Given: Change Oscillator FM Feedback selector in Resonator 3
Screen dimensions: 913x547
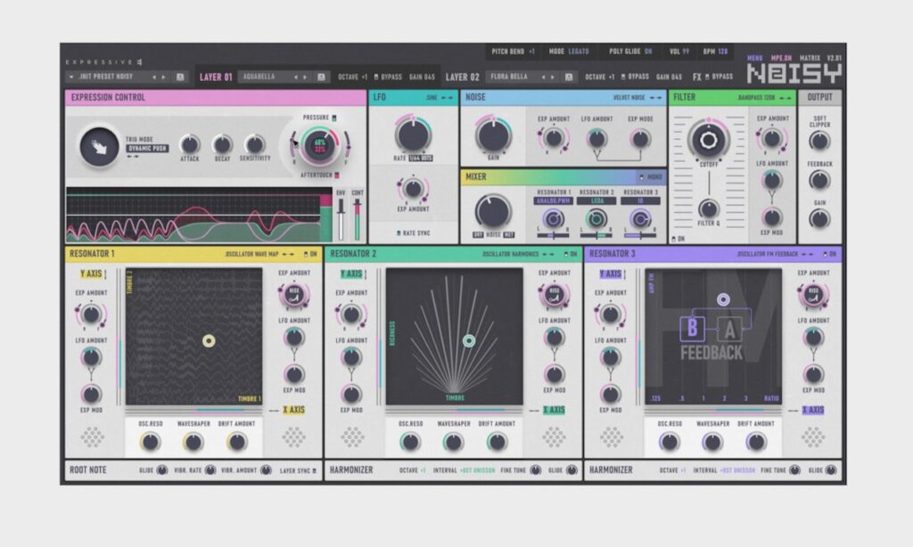Looking at the screenshot, I should pyautogui.click(x=776, y=254).
